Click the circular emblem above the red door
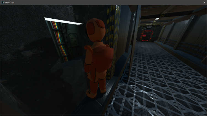207x116 pixels. pyautogui.click(x=149, y=27)
